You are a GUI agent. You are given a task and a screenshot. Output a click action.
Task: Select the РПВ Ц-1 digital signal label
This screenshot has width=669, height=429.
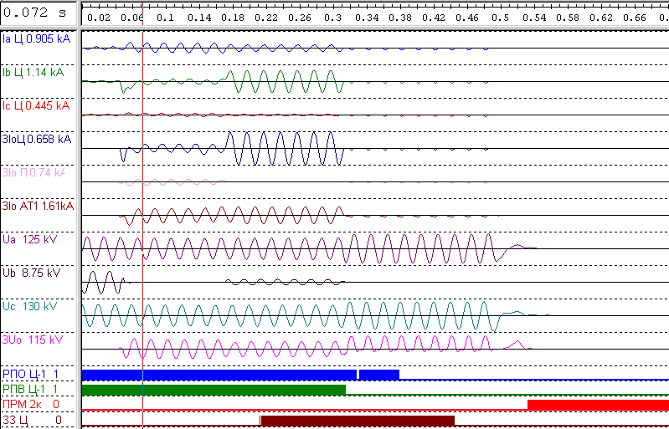[30, 389]
